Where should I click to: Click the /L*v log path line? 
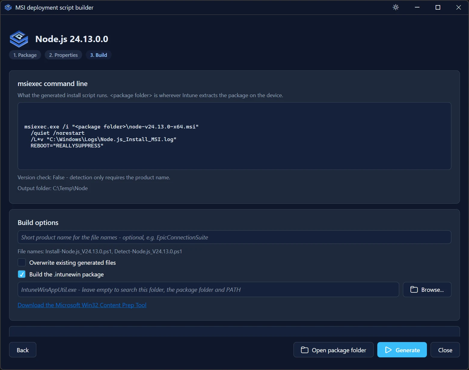[103, 139]
